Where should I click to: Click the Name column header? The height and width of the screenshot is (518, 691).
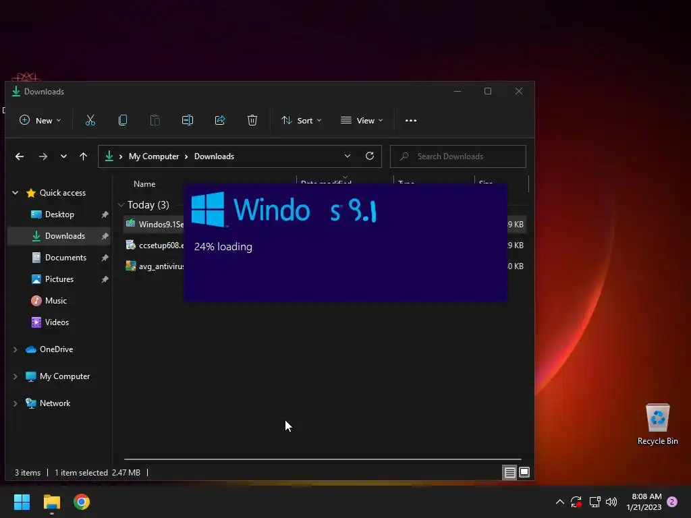click(x=144, y=184)
